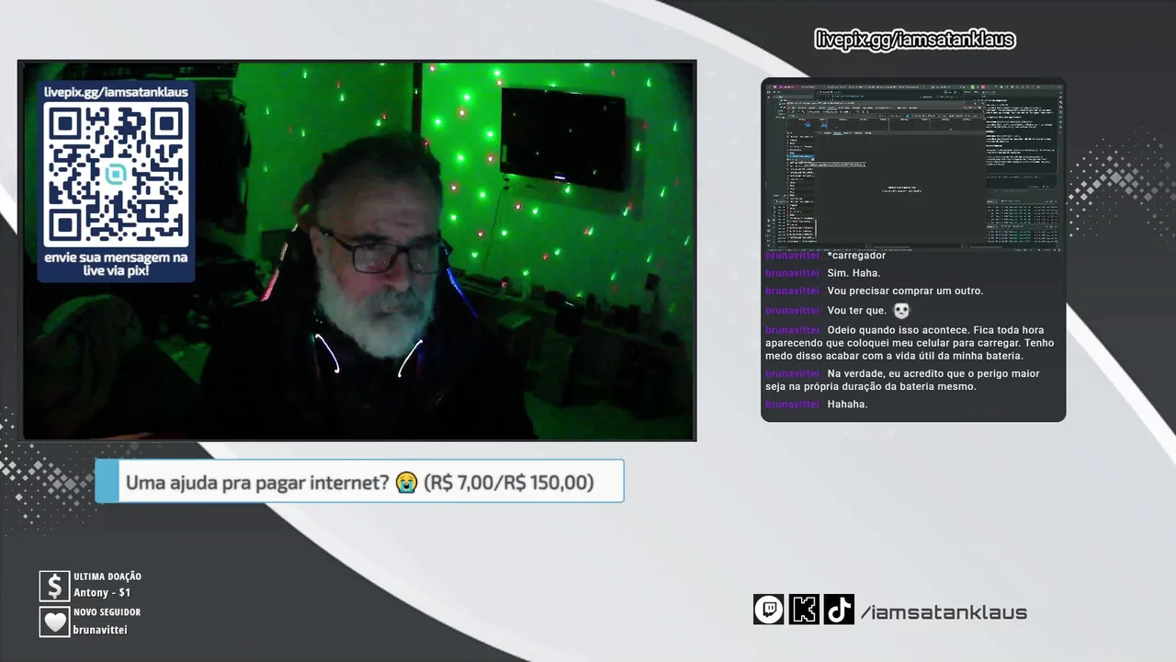Click the "Hahaha." chat message
The height and width of the screenshot is (662, 1176).
(847, 405)
